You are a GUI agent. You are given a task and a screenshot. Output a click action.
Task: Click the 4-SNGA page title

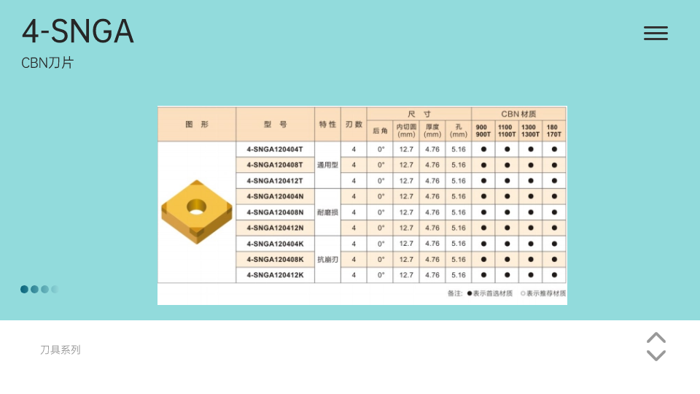(x=77, y=31)
